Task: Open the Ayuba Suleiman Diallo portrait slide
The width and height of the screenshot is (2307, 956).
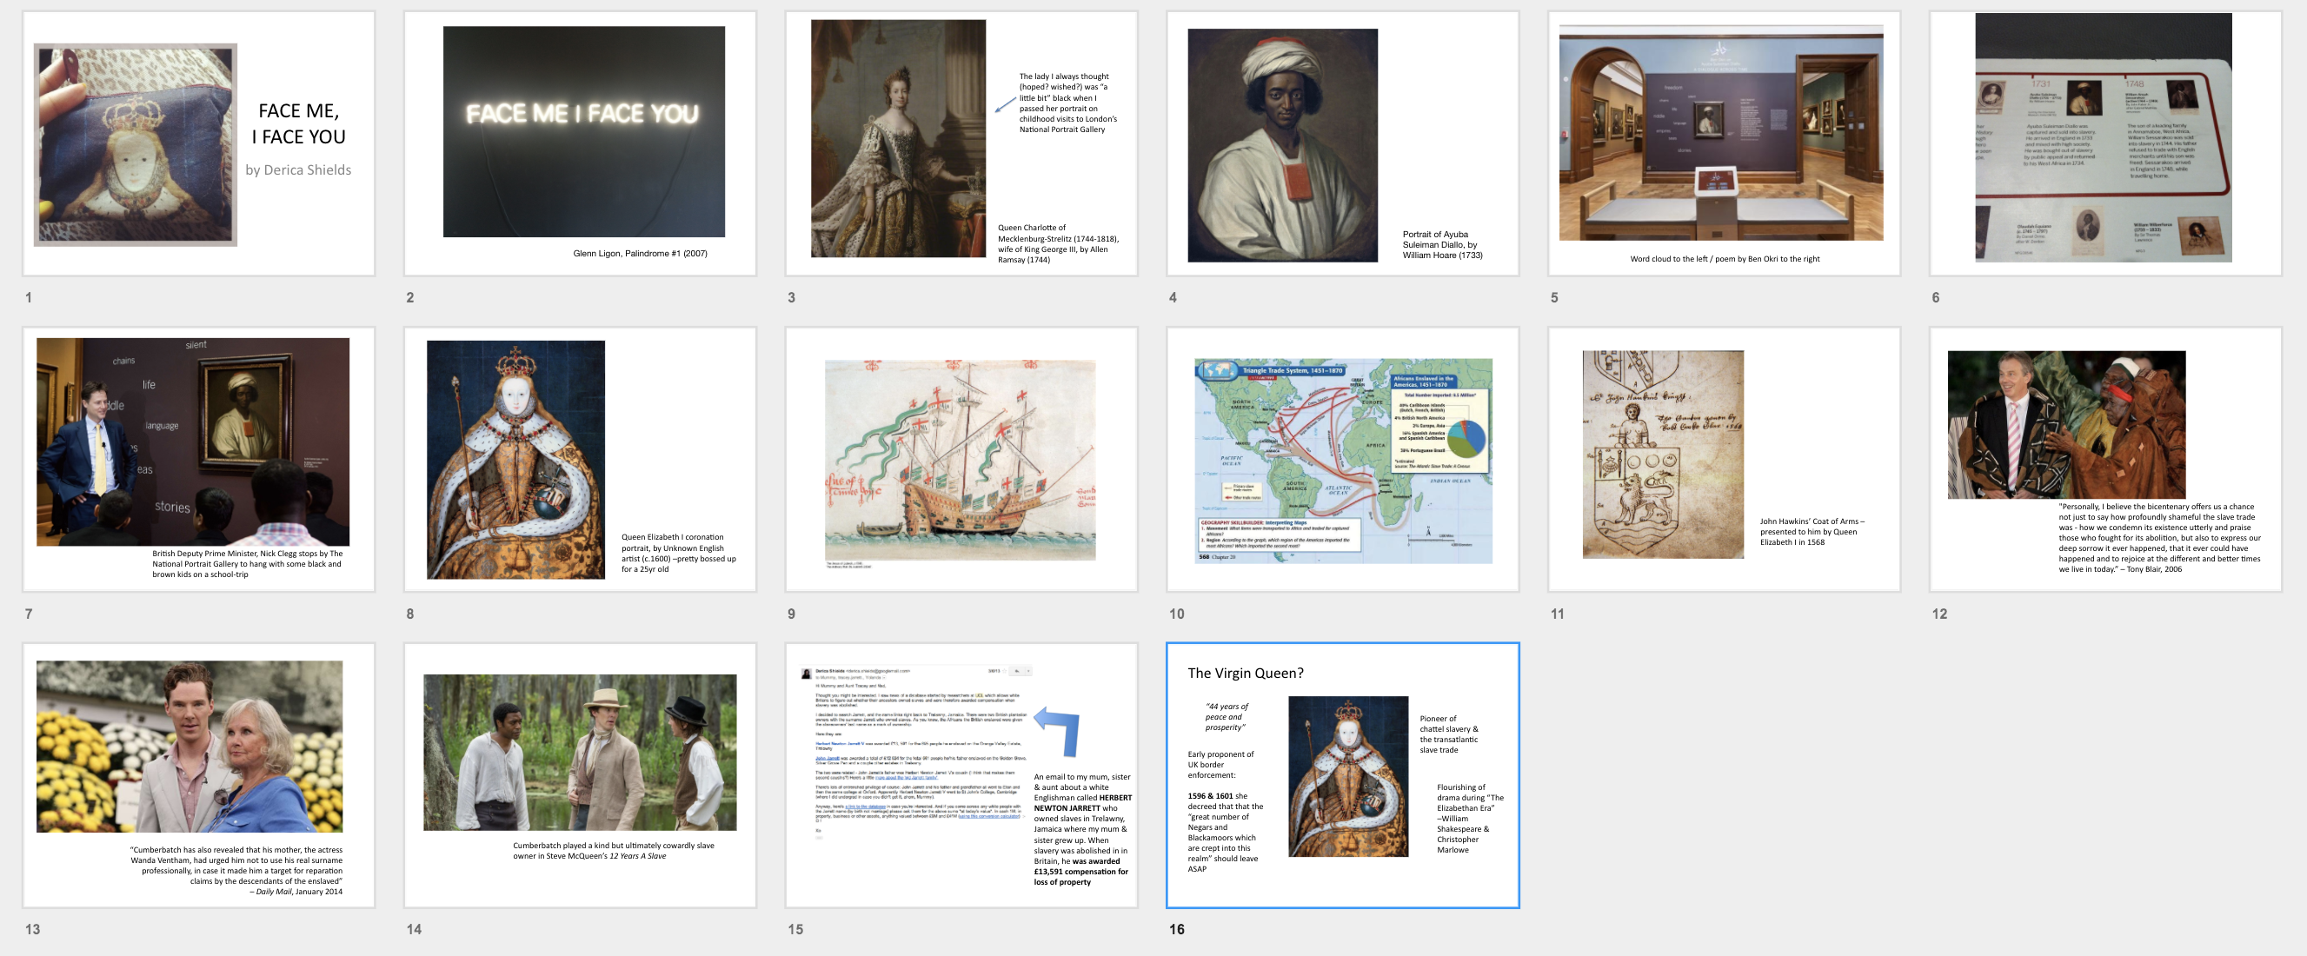Action: (x=1341, y=143)
